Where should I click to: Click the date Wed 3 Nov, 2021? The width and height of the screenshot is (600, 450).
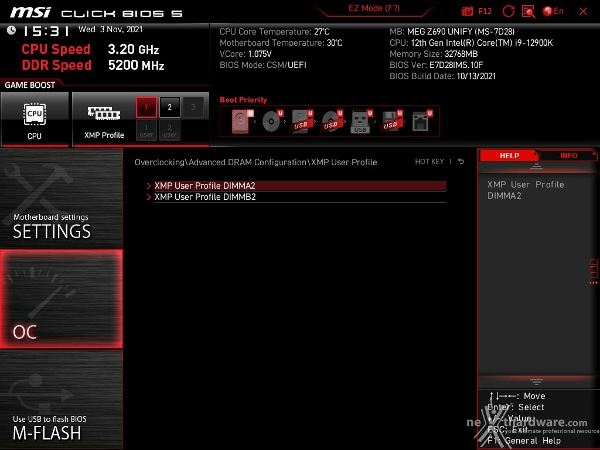(x=111, y=29)
